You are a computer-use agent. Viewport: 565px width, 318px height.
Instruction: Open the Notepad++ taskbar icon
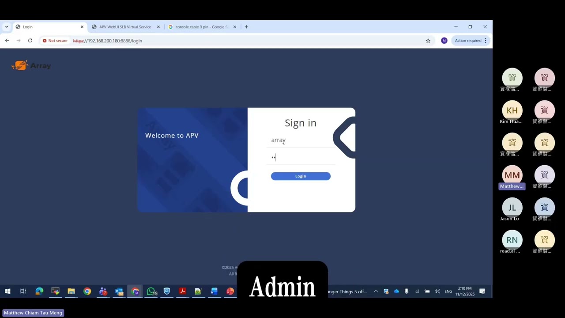(198, 291)
